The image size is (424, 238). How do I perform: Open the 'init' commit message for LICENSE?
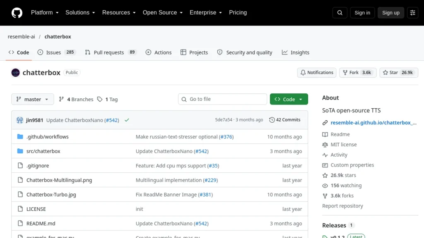point(139,209)
